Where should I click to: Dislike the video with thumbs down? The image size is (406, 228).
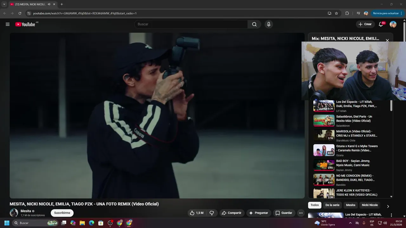pos(212,213)
